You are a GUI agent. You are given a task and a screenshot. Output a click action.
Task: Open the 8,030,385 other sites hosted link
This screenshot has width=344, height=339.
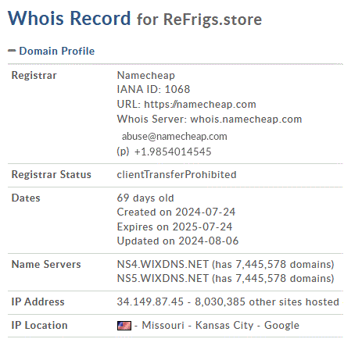(267, 302)
